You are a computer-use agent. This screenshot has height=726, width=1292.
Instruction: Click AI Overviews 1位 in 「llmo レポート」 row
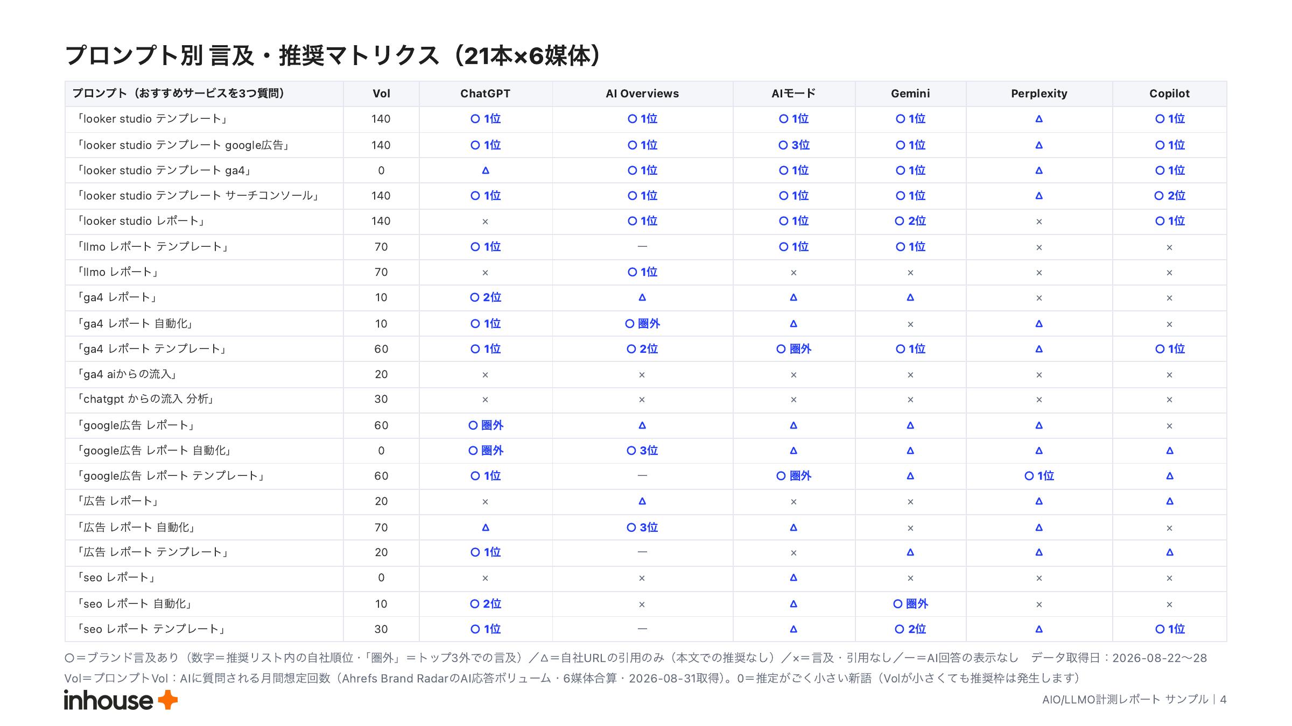pos(642,272)
